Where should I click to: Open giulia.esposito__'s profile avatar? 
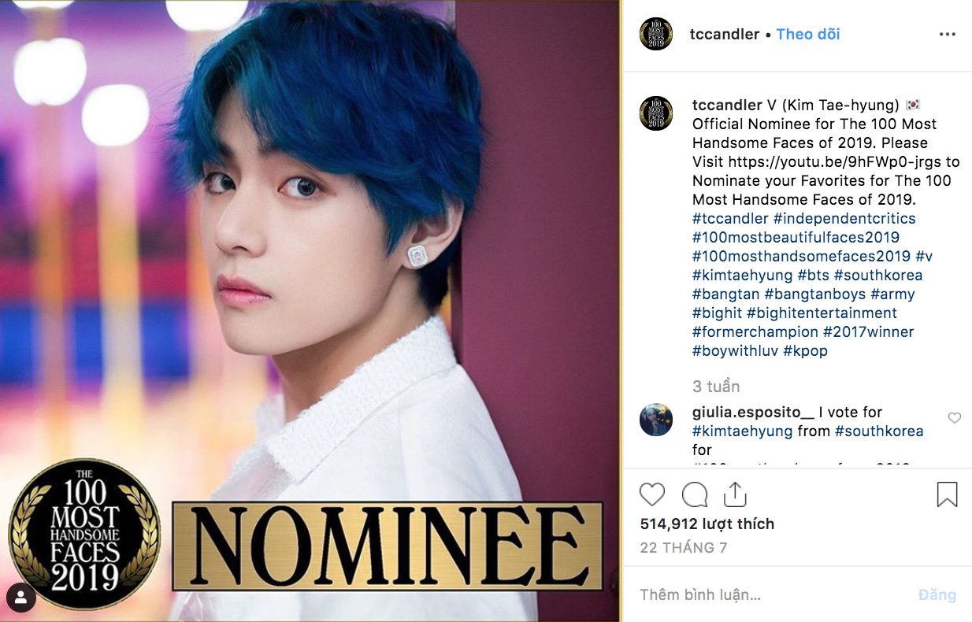pos(656,420)
